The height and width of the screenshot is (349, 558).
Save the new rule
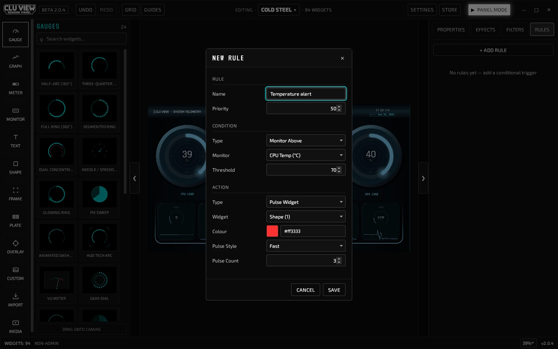point(334,290)
